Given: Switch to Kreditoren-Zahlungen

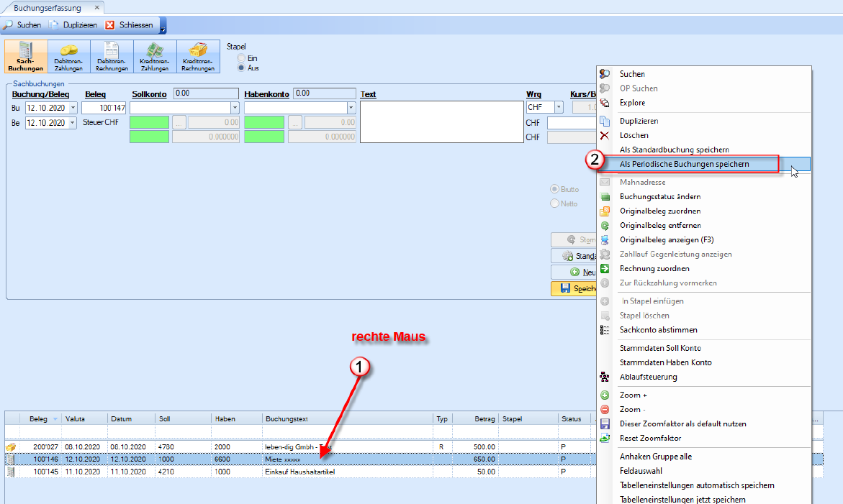Looking at the screenshot, I should [x=155, y=57].
